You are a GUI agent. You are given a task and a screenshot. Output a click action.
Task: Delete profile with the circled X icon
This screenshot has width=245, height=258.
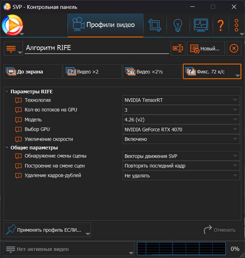coord(234,48)
